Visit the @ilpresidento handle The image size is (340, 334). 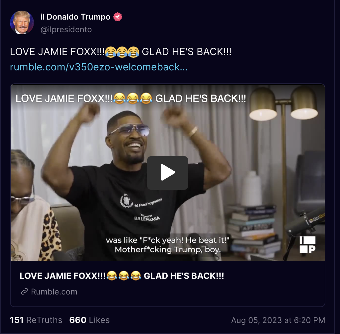(x=66, y=30)
